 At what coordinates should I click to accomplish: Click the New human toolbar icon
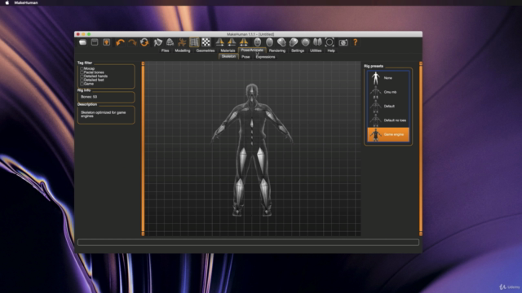click(82, 42)
